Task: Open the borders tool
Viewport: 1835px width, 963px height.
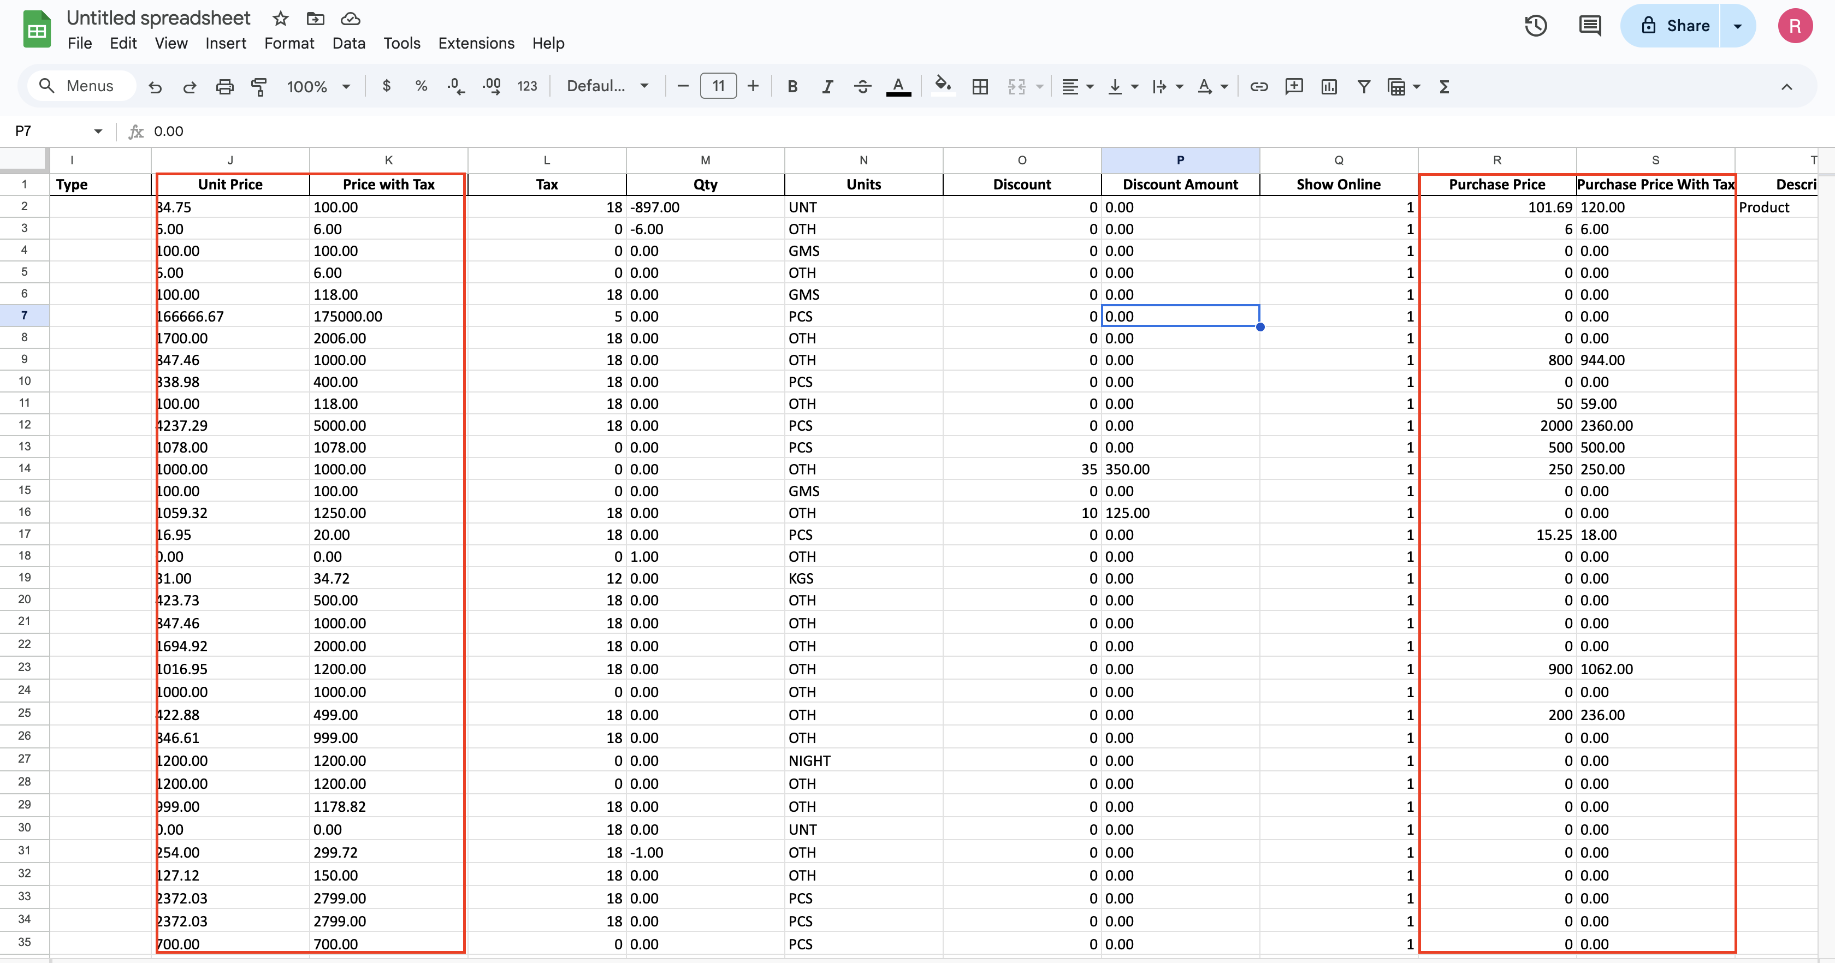Action: coord(979,86)
